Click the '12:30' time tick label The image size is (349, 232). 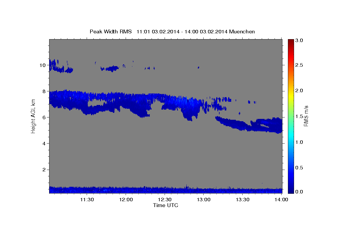click(165, 200)
